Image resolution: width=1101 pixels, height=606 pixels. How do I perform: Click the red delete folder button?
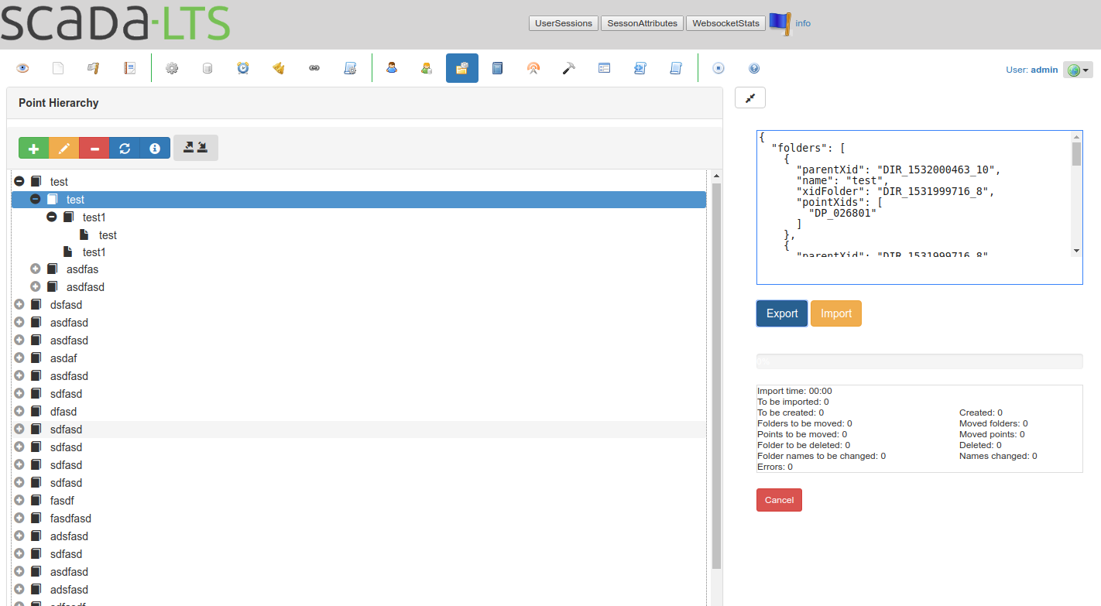[x=94, y=148]
